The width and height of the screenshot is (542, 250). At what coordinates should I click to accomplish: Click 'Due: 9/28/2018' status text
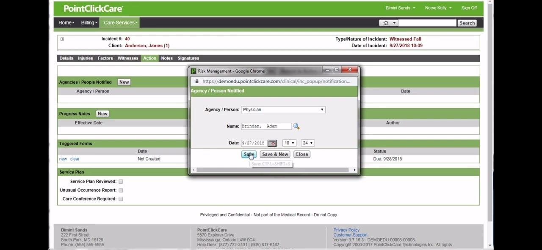coord(387,159)
